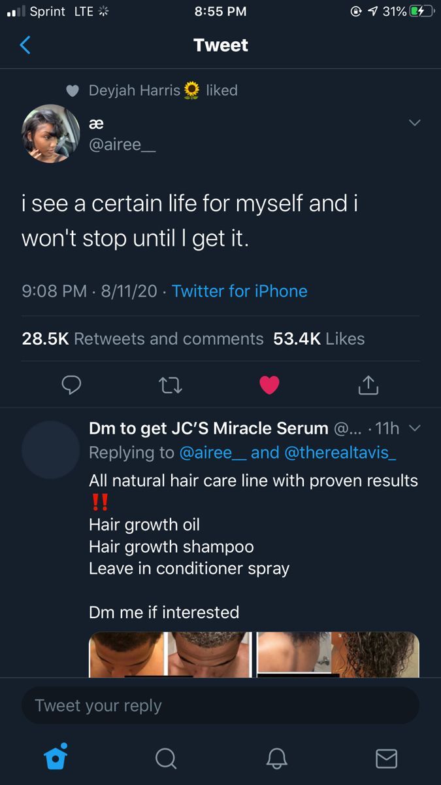Image resolution: width=441 pixels, height=785 pixels.
Task: Tap the back arrow icon
Action: pos(25,45)
